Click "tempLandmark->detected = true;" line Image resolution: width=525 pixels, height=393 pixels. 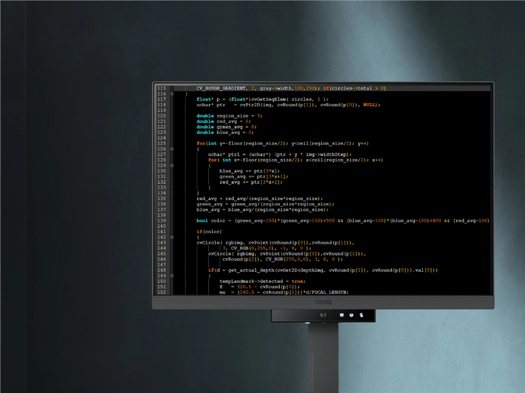coord(262,281)
